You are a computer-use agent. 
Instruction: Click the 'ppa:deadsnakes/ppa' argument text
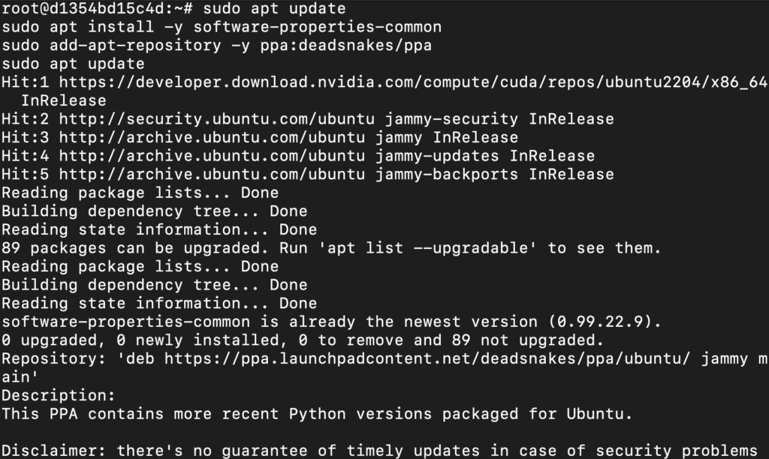[x=345, y=46]
